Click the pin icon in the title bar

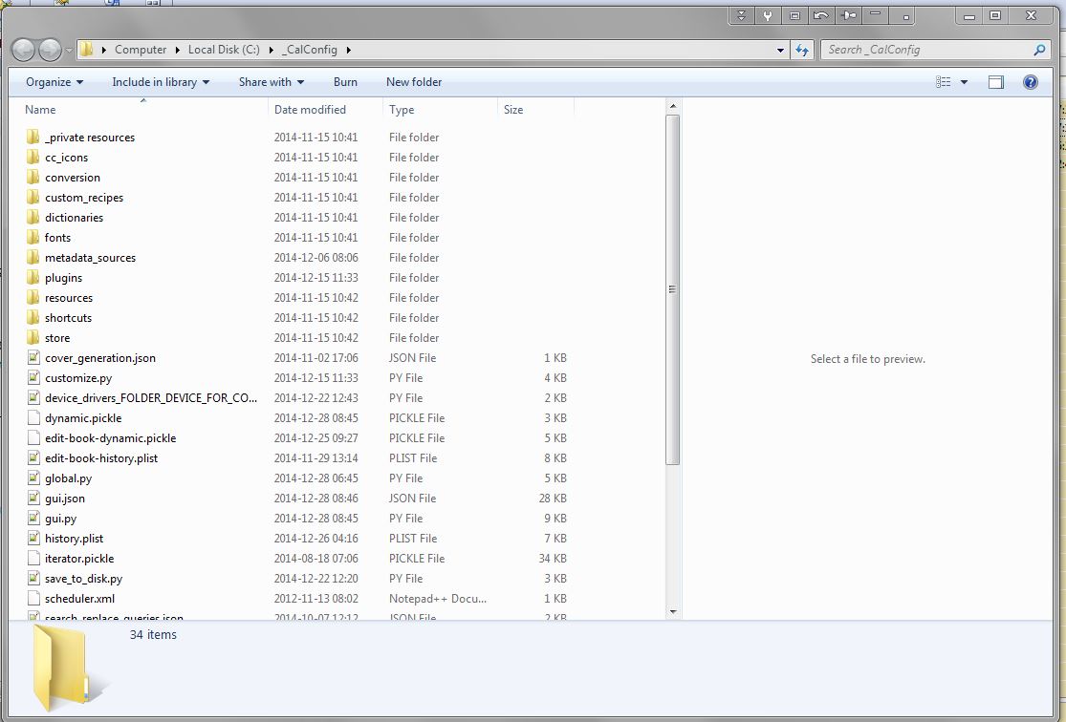tap(849, 15)
